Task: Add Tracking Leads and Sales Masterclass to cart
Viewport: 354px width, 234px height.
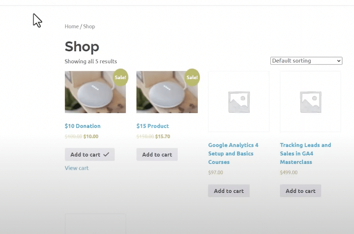Action: 300,191
